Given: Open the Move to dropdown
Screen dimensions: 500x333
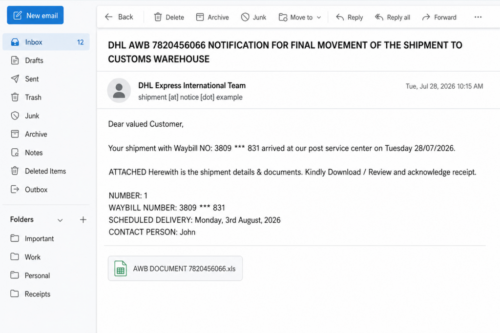Looking at the screenshot, I should click(300, 17).
